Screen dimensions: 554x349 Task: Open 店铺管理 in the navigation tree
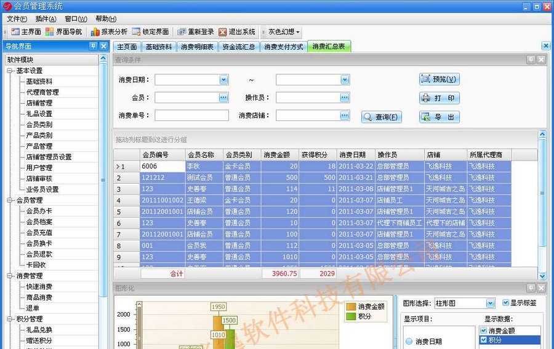coord(39,103)
